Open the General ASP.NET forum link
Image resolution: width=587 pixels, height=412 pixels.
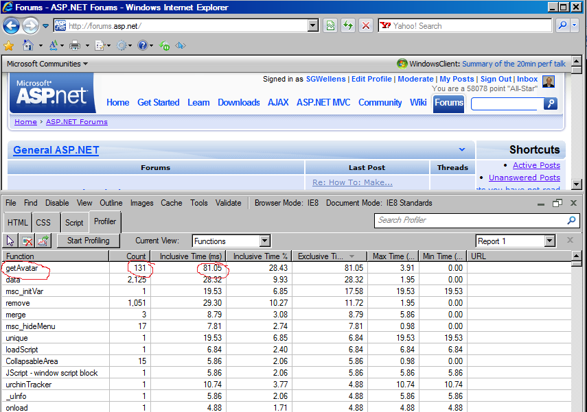(x=56, y=150)
